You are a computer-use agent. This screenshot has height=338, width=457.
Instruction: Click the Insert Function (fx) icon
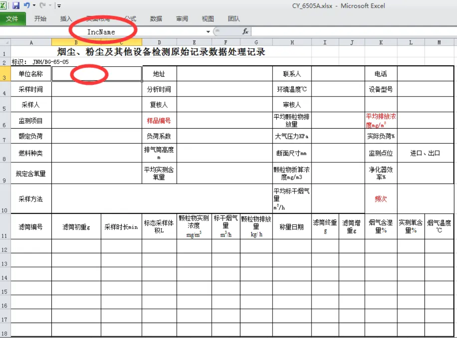(x=245, y=31)
